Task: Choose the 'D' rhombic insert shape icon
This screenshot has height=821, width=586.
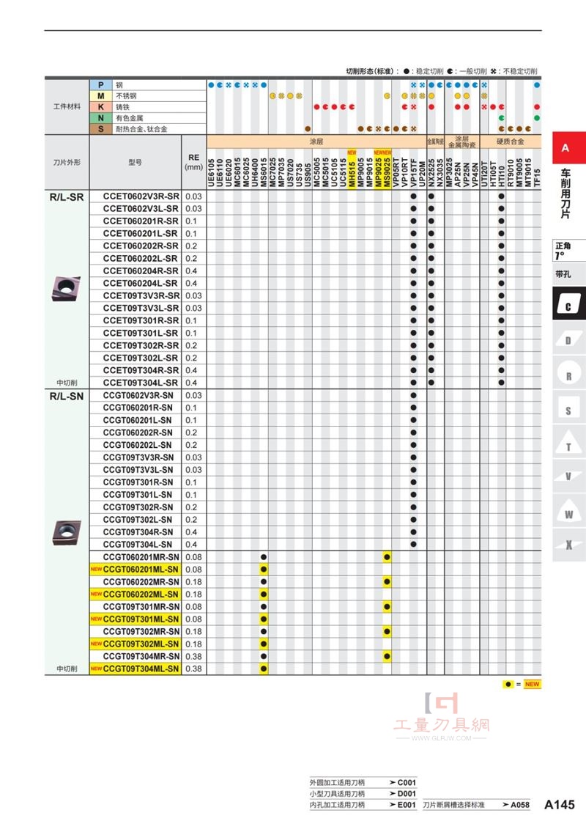Action: [568, 339]
